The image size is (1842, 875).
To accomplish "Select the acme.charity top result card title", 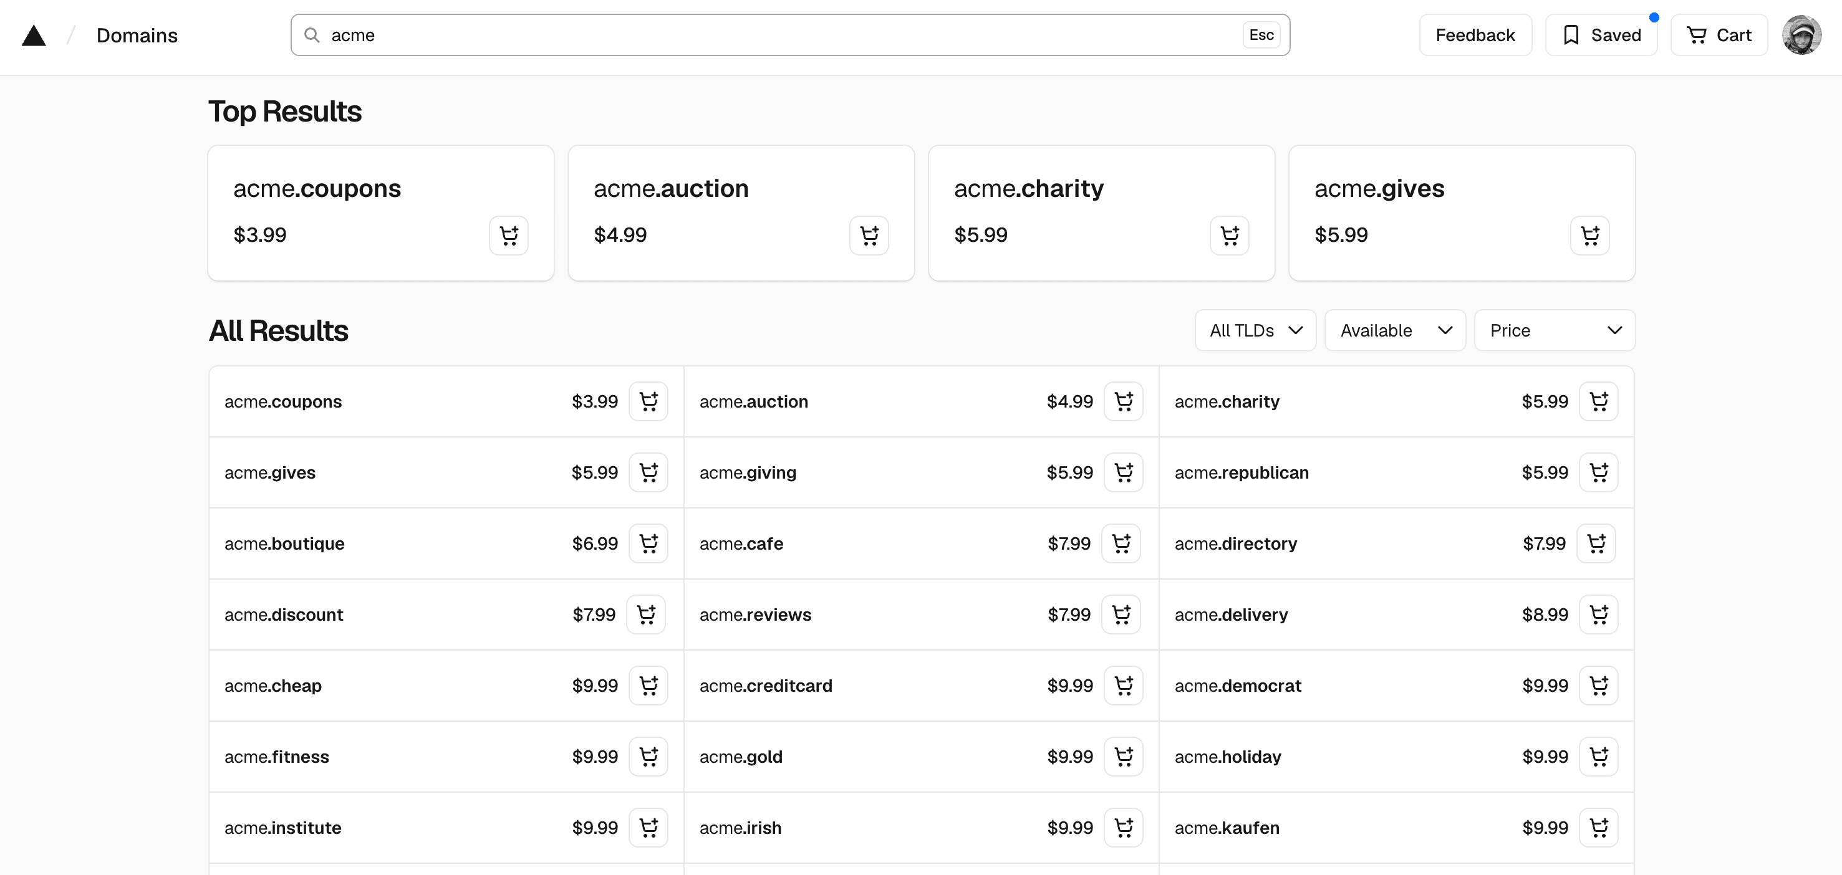I will click(1028, 189).
